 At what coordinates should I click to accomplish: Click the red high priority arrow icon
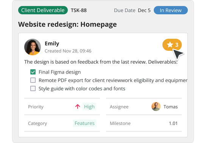(x=78, y=106)
